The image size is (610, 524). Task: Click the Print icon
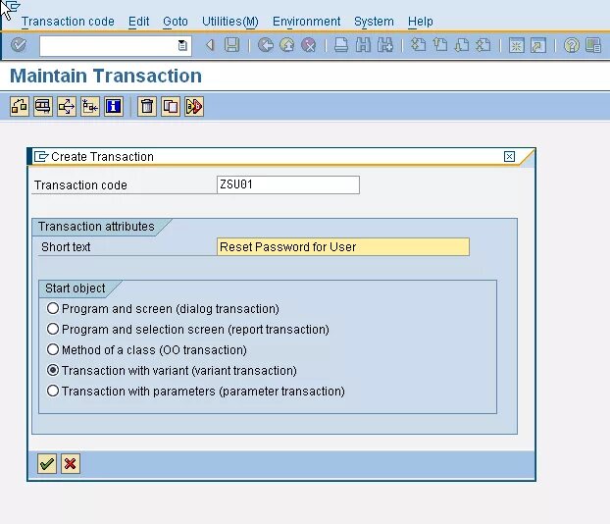click(341, 45)
